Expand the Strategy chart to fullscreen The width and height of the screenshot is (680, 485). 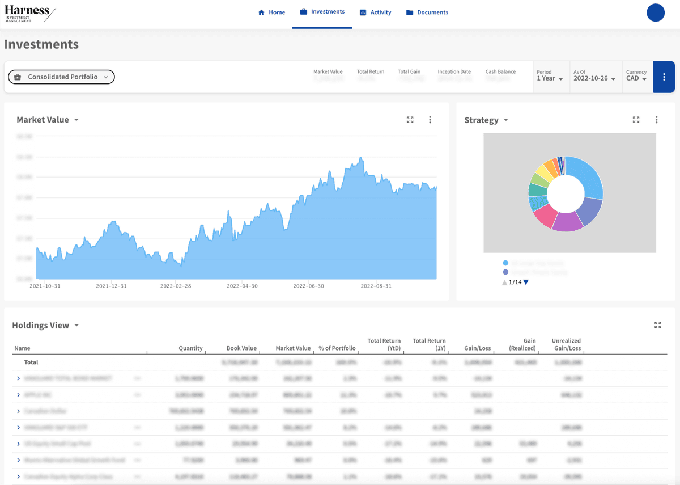(x=636, y=120)
